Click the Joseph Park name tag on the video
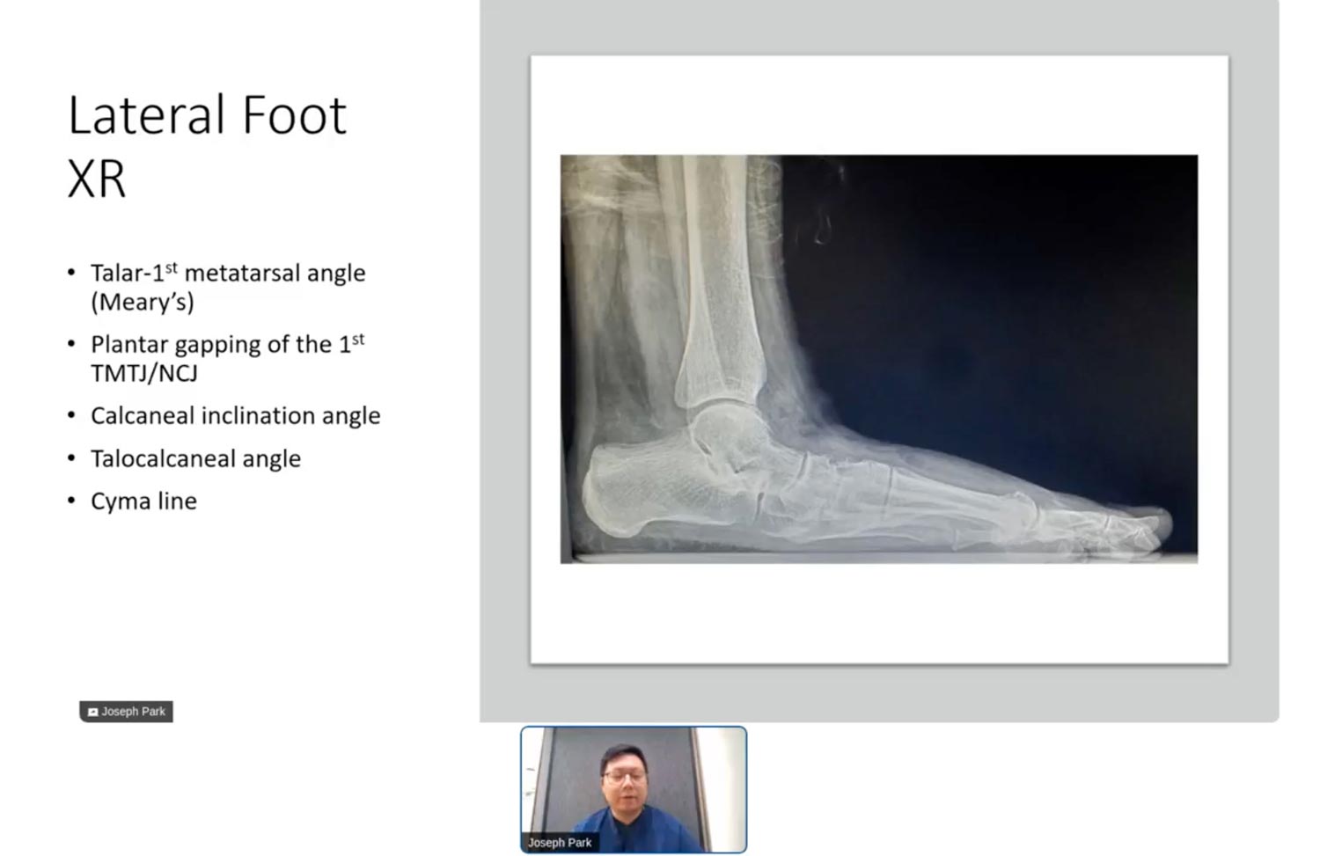Screen dimensions: 1320x856 [x=559, y=843]
